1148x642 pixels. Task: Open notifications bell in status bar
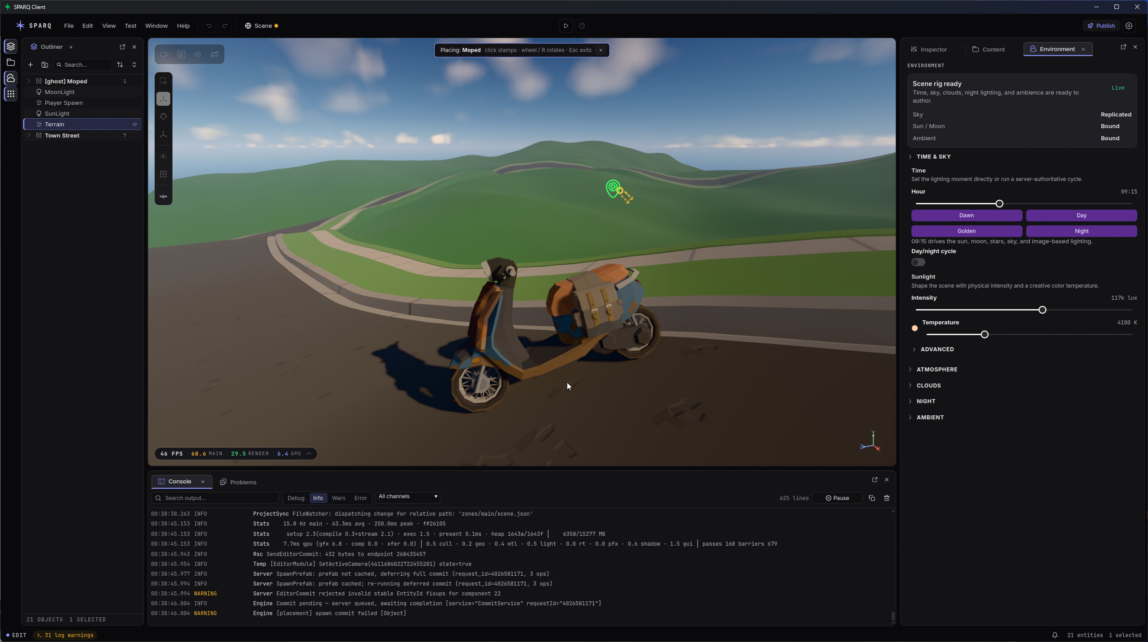[1055, 635]
